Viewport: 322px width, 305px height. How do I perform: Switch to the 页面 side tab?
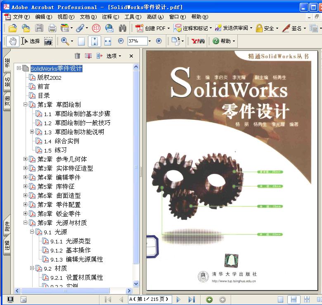[7, 101]
